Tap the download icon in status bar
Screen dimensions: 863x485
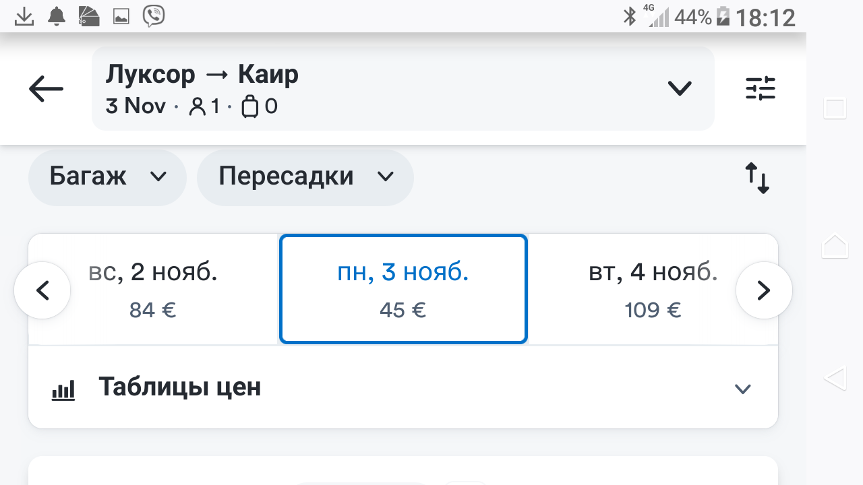tap(24, 16)
